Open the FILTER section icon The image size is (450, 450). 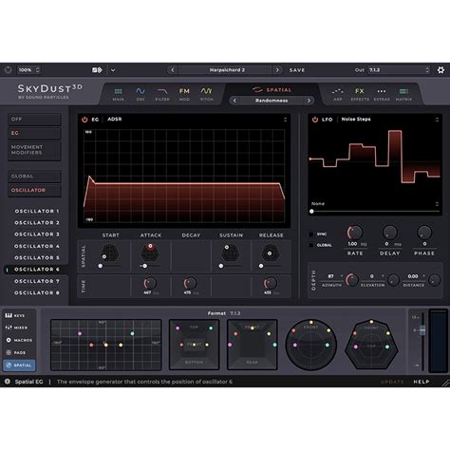click(x=162, y=94)
